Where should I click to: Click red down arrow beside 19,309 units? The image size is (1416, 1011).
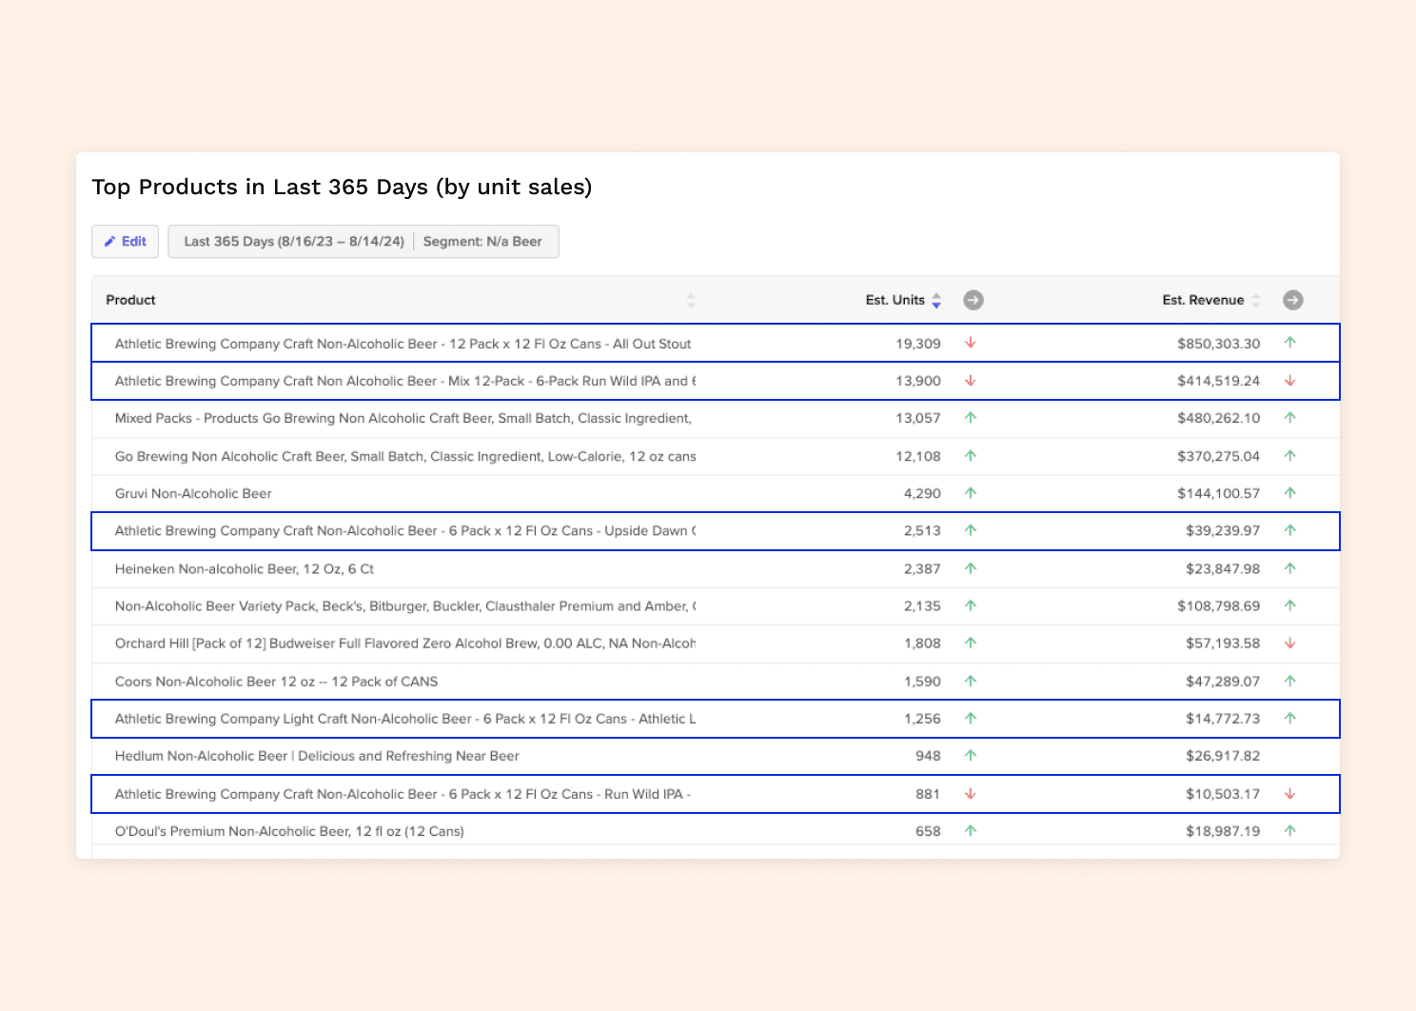pyautogui.click(x=971, y=343)
